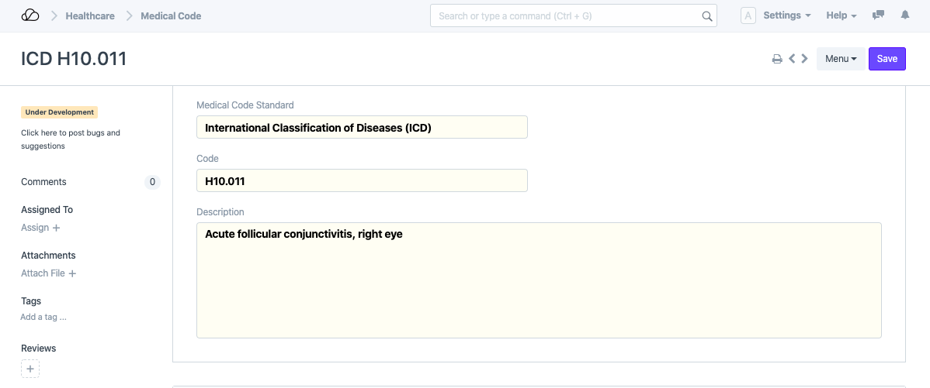Open the chat messages icon
Viewport: 930px width, 388px height.
point(878,15)
